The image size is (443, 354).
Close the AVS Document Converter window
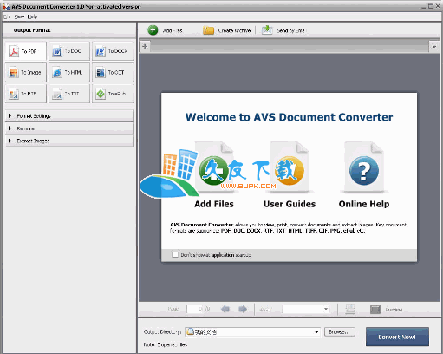[438, 6]
